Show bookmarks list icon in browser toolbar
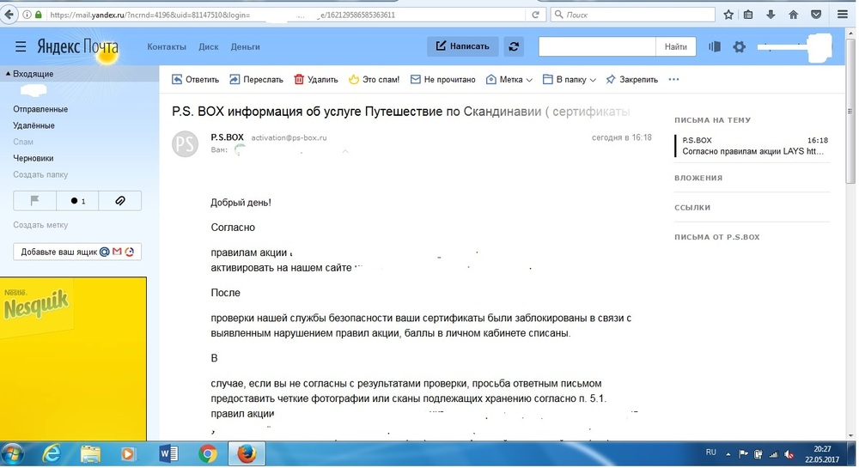The width and height of the screenshot is (859, 468). point(748,15)
